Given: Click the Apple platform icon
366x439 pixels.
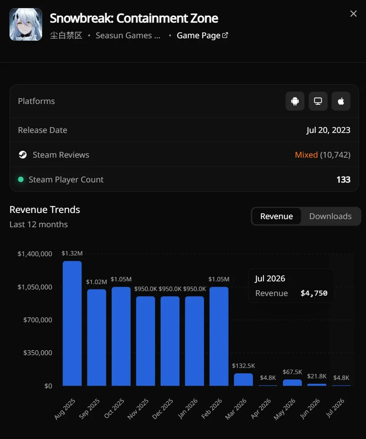Looking at the screenshot, I should point(341,101).
